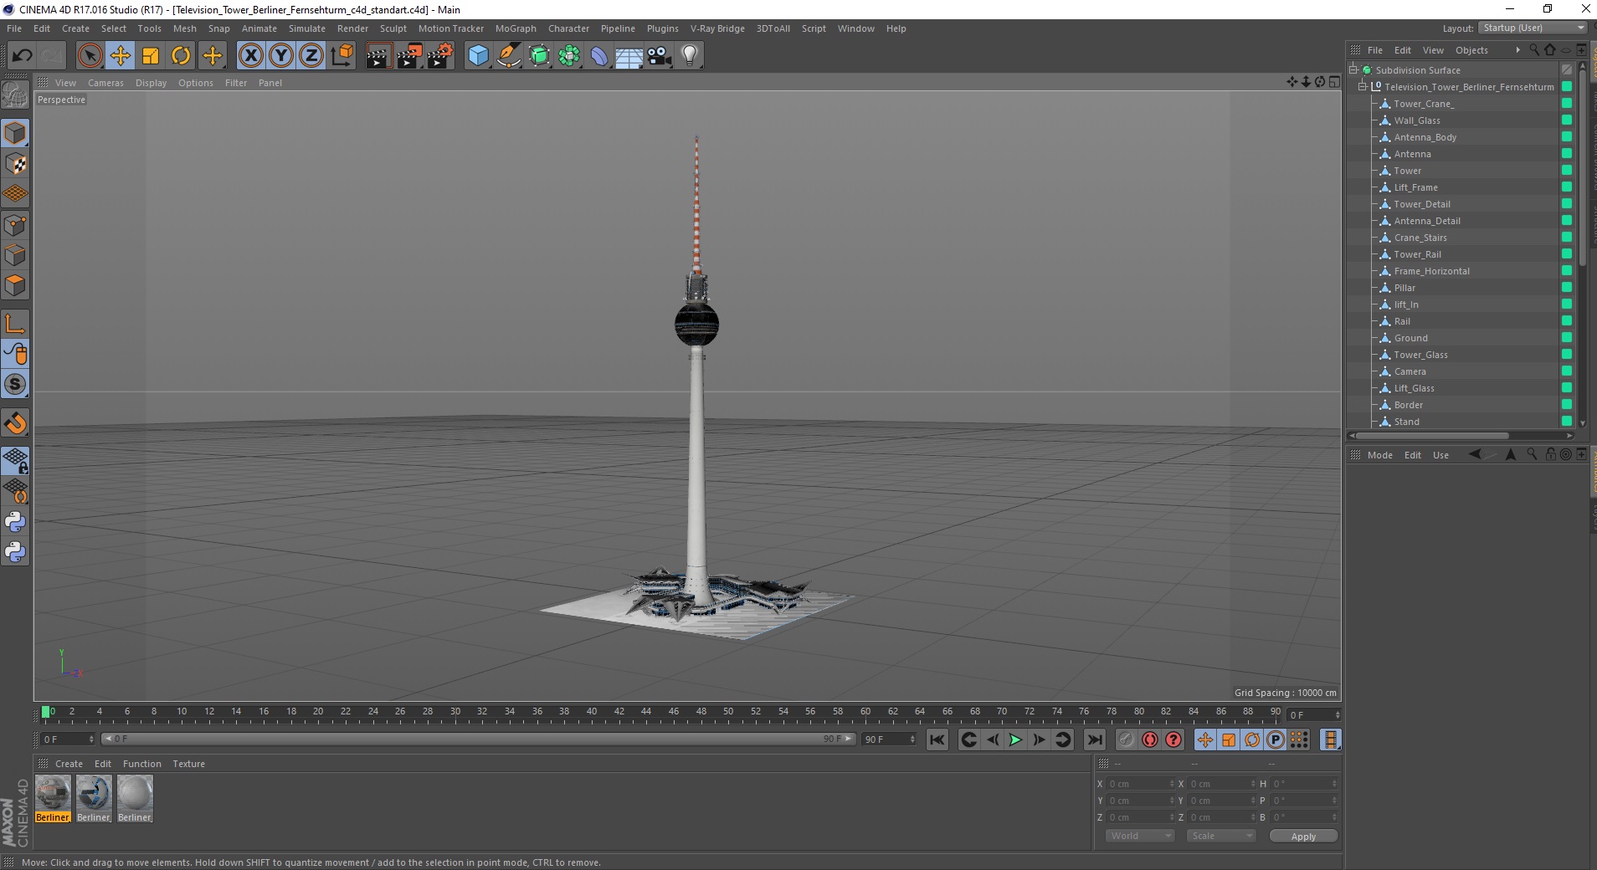1597x870 pixels.
Task: Open the Floor environment icon
Action: point(629,56)
